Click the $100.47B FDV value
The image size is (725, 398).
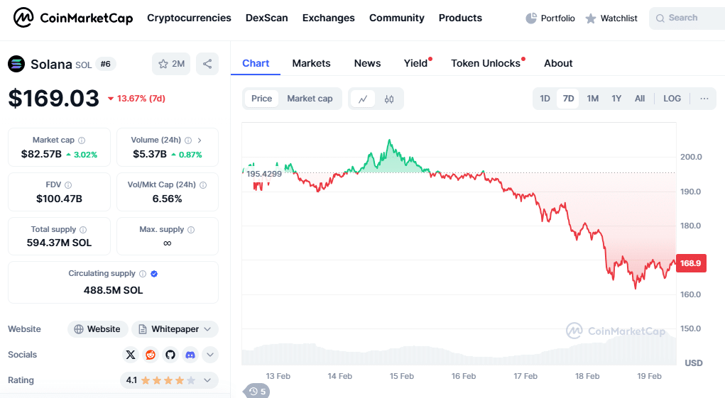(x=59, y=199)
